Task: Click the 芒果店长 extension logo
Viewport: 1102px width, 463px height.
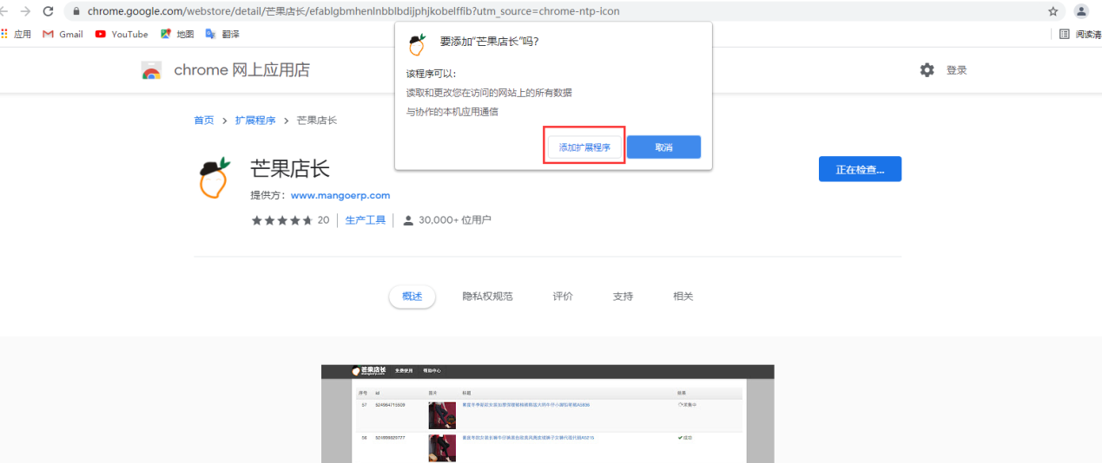Action: pyautogui.click(x=214, y=179)
